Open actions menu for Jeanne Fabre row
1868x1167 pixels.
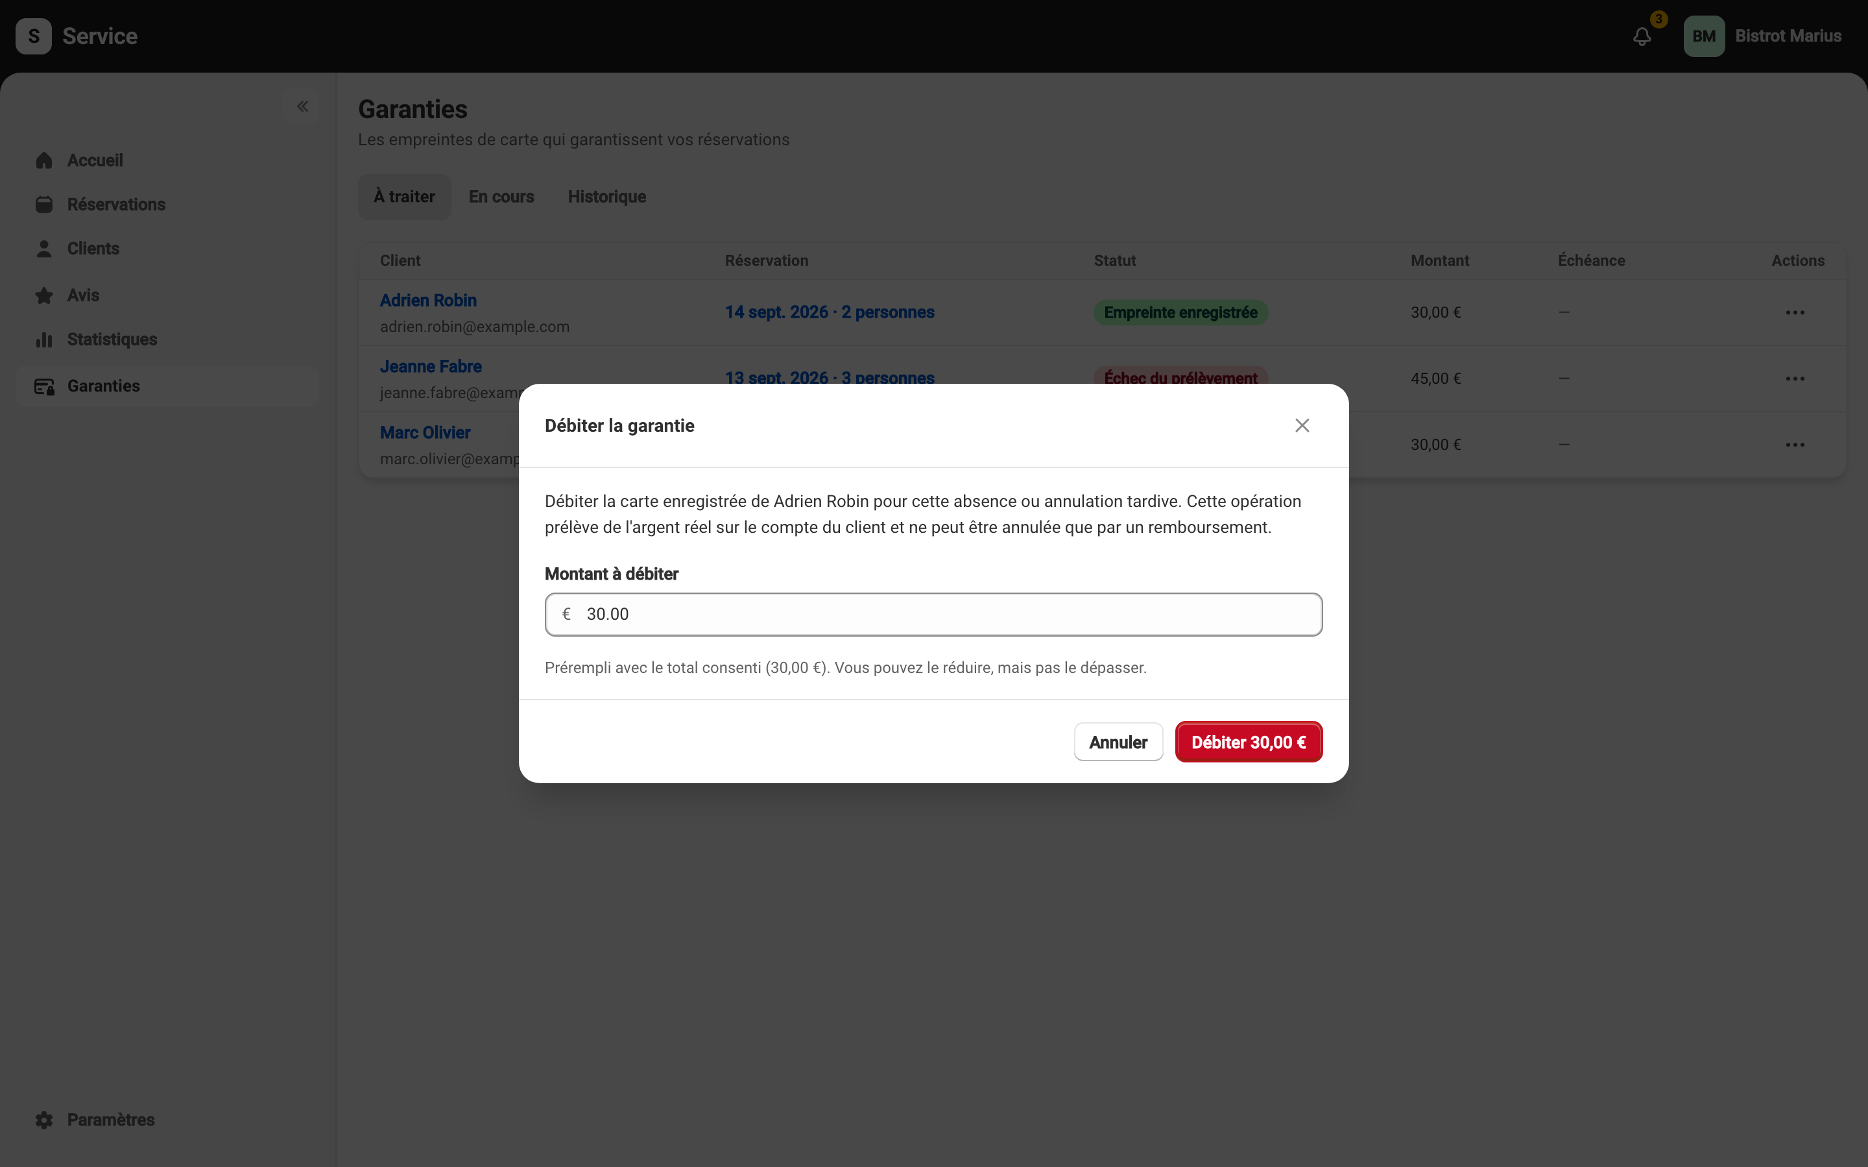tap(1795, 379)
